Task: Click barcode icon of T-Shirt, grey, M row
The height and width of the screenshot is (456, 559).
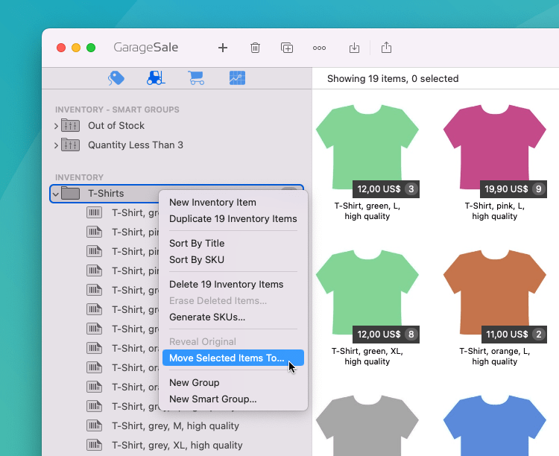Action: 95,425
